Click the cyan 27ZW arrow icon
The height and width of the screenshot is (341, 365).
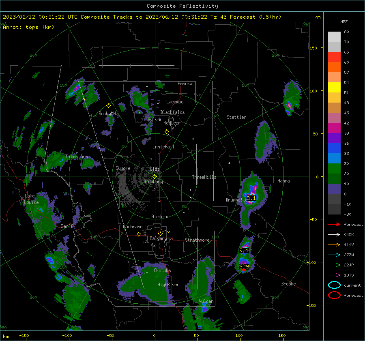click(334, 255)
